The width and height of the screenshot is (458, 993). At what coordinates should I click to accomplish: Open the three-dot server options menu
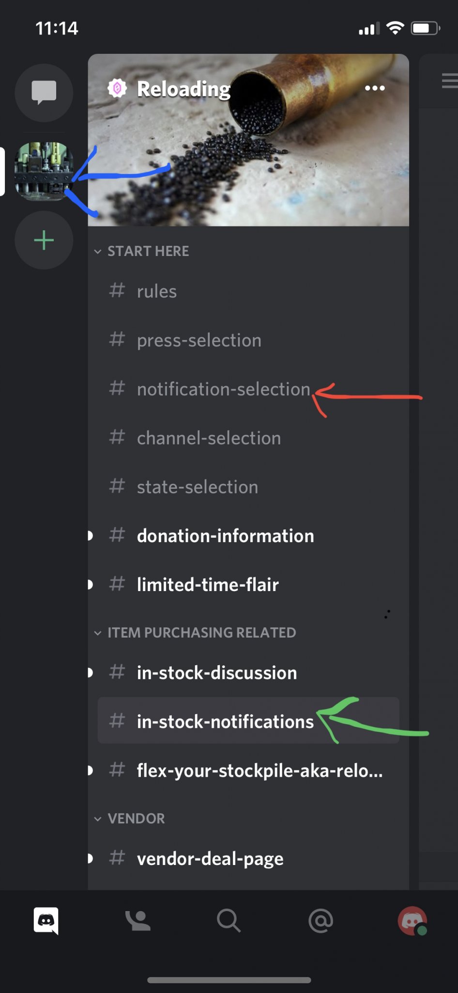375,88
